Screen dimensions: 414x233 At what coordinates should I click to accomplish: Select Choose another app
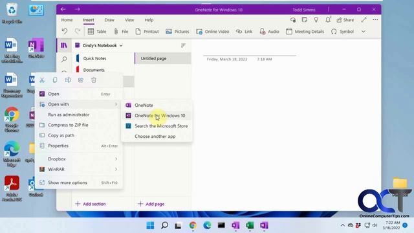(157, 137)
